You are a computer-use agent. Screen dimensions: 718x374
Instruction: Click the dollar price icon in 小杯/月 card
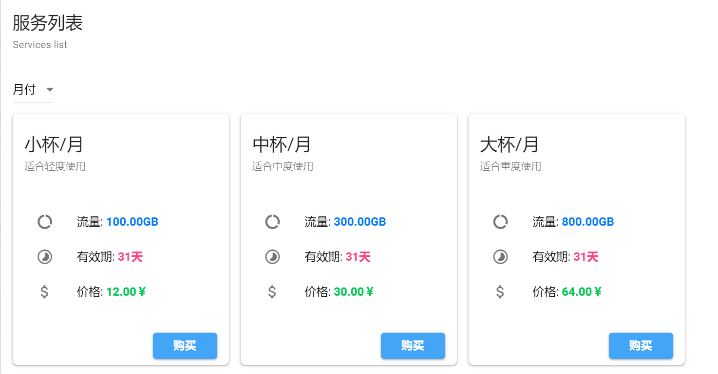(x=44, y=292)
